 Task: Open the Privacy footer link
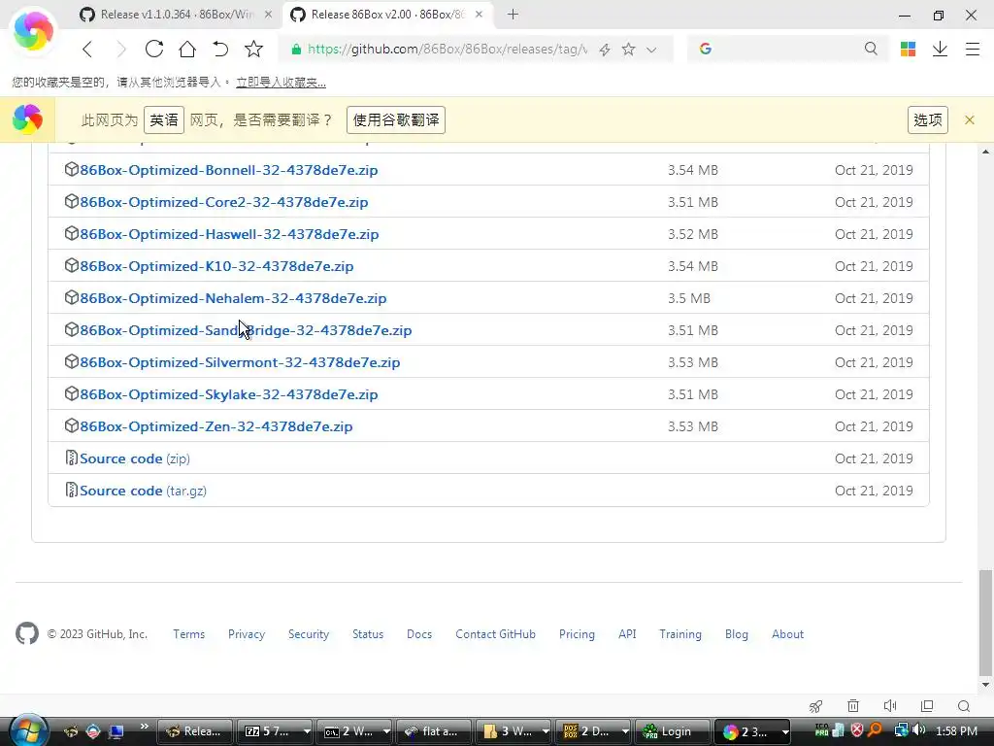(247, 633)
